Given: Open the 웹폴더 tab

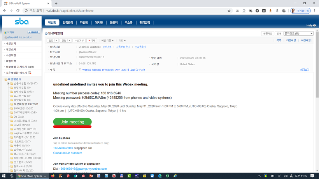Looking at the screenshot, I should [x=114, y=23].
